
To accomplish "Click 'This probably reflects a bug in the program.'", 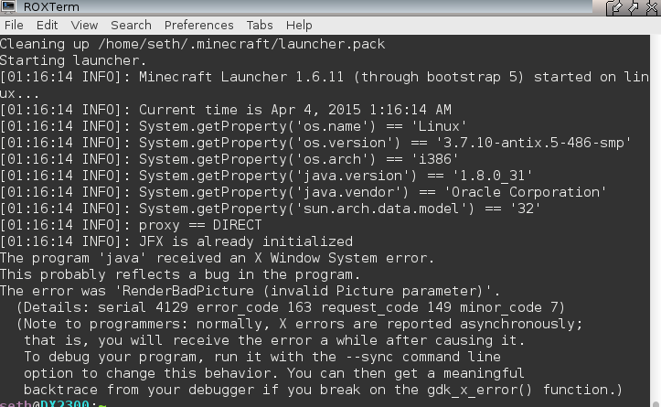I will (x=180, y=274).
